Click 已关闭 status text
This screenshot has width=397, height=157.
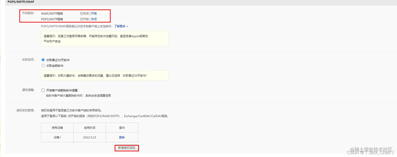pyautogui.click(x=84, y=13)
